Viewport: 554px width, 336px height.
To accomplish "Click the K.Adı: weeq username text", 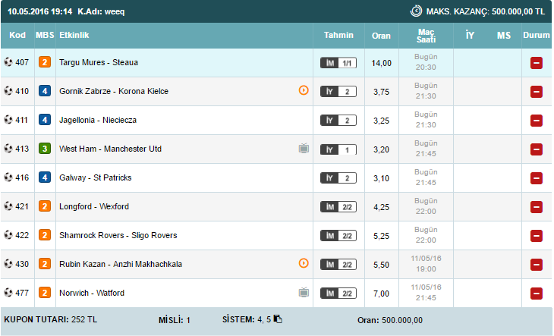I will [x=101, y=11].
